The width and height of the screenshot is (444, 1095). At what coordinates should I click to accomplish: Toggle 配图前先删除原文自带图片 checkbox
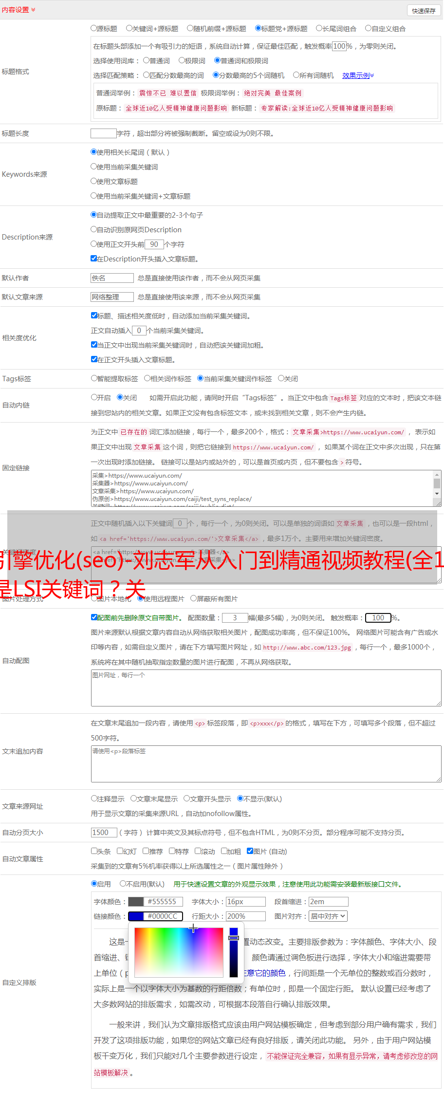[94, 617]
